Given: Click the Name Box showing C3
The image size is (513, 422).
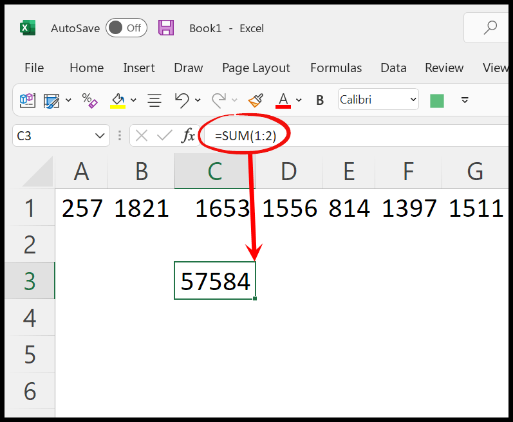Looking at the screenshot, I should [x=61, y=135].
